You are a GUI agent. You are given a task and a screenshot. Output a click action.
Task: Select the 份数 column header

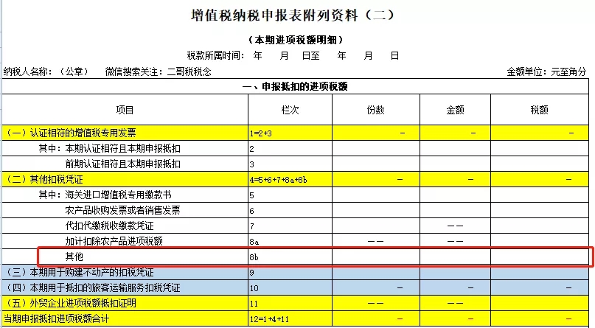[x=376, y=110]
